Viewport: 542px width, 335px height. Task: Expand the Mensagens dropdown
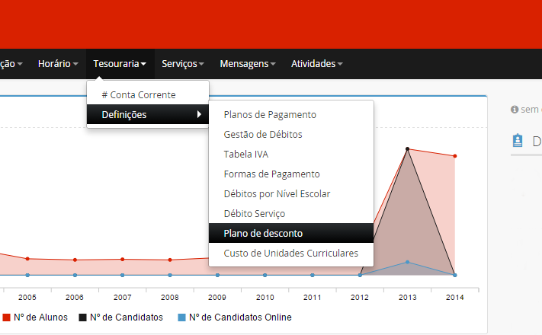pyautogui.click(x=247, y=63)
